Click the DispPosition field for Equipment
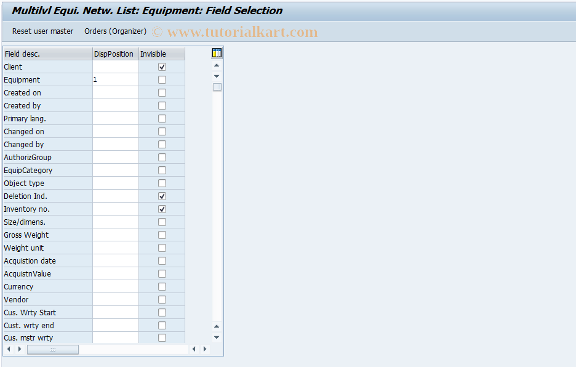 (x=116, y=79)
